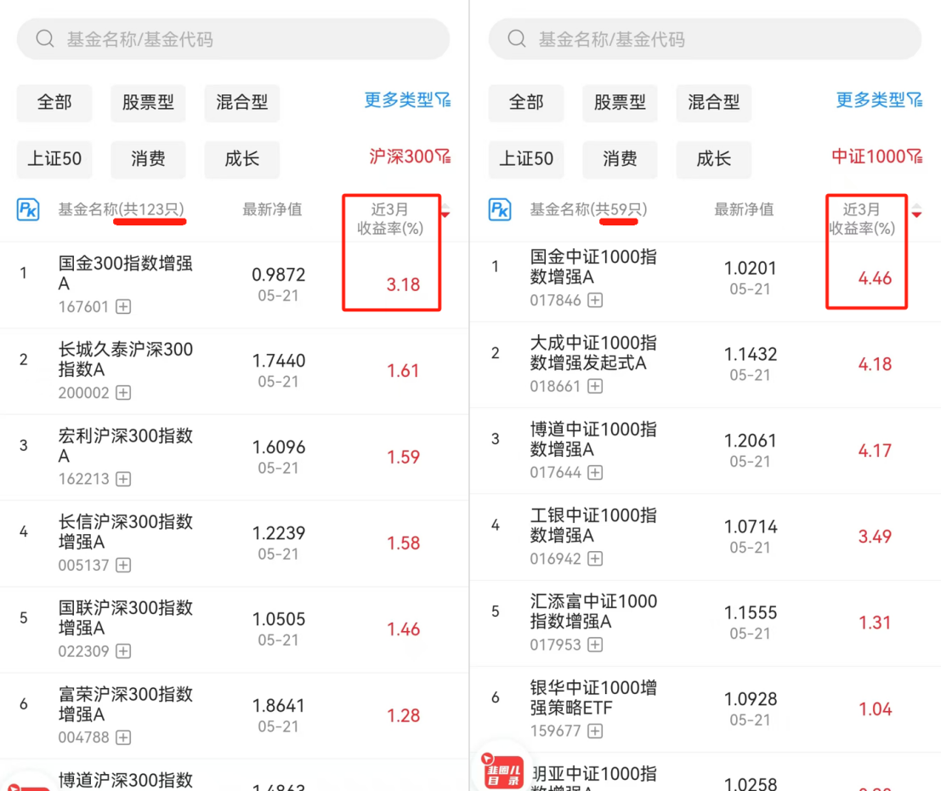Select 上证50 filter in right panel

[526, 159]
